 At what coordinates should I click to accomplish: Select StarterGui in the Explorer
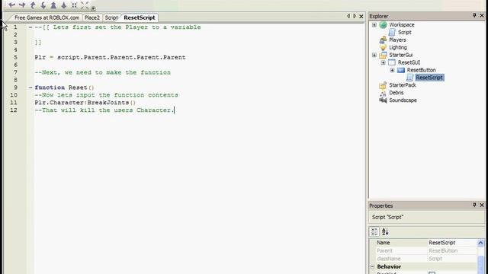(x=401, y=55)
